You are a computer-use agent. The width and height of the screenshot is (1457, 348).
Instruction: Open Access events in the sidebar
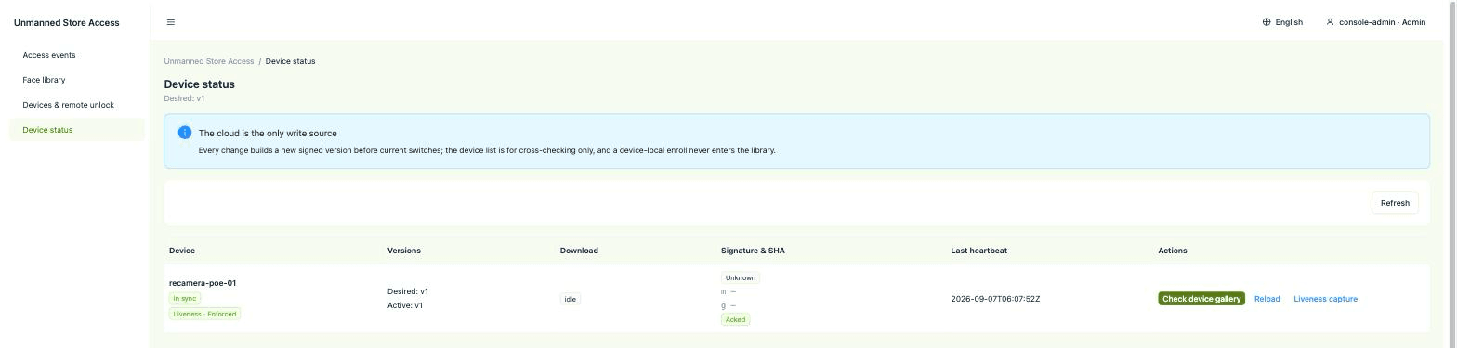(x=77, y=55)
